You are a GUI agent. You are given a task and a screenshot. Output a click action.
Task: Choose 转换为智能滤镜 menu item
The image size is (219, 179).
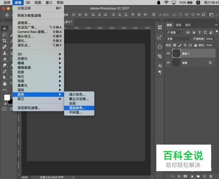[38, 15]
